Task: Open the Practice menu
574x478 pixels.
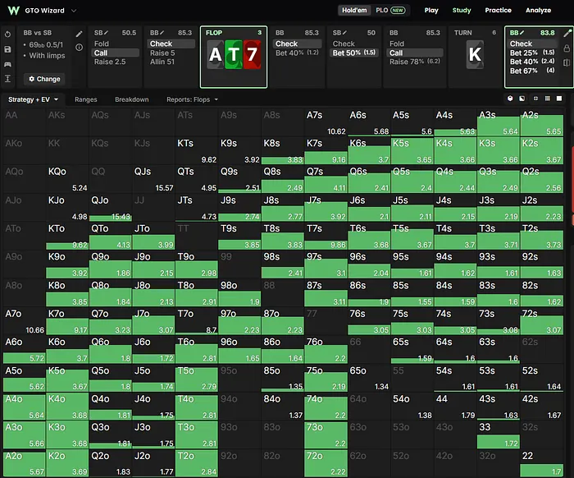Action: click(x=498, y=10)
